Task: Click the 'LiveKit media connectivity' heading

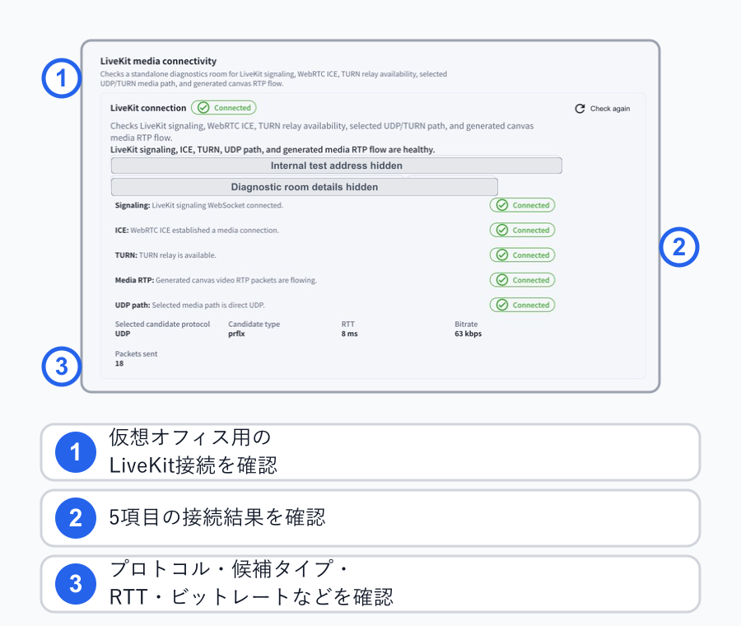Action: coord(158,61)
